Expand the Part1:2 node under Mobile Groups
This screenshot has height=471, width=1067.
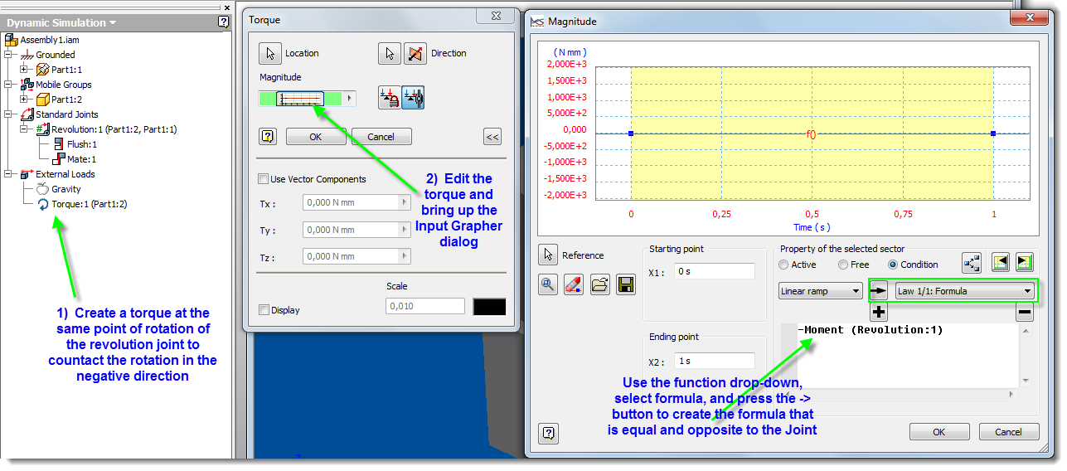click(x=24, y=100)
